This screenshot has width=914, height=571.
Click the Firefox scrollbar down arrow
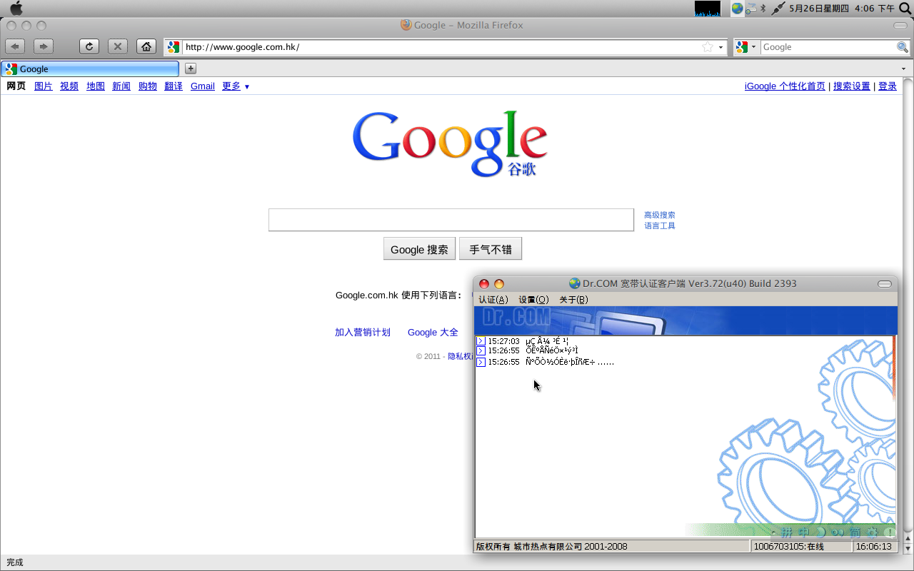pos(908,548)
